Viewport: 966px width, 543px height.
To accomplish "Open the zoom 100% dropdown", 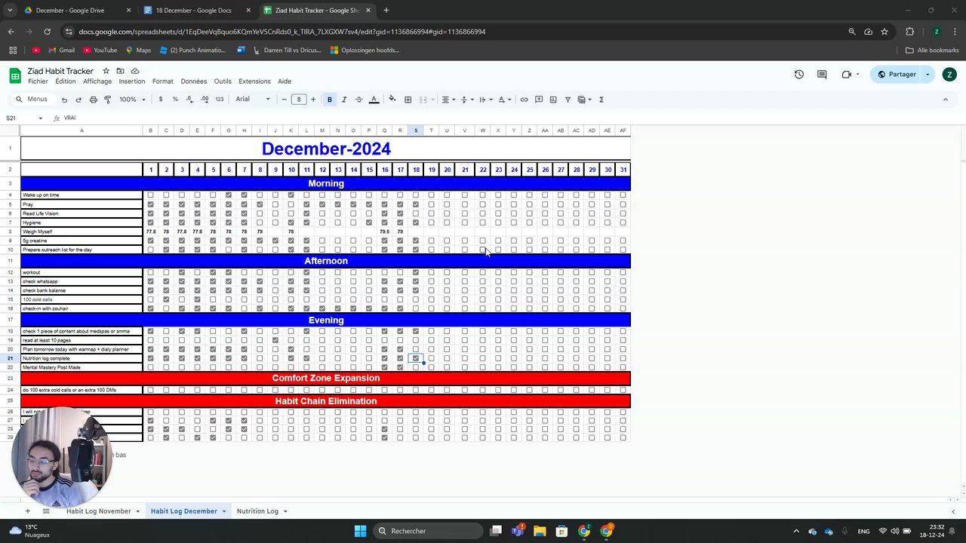I will (132, 100).
